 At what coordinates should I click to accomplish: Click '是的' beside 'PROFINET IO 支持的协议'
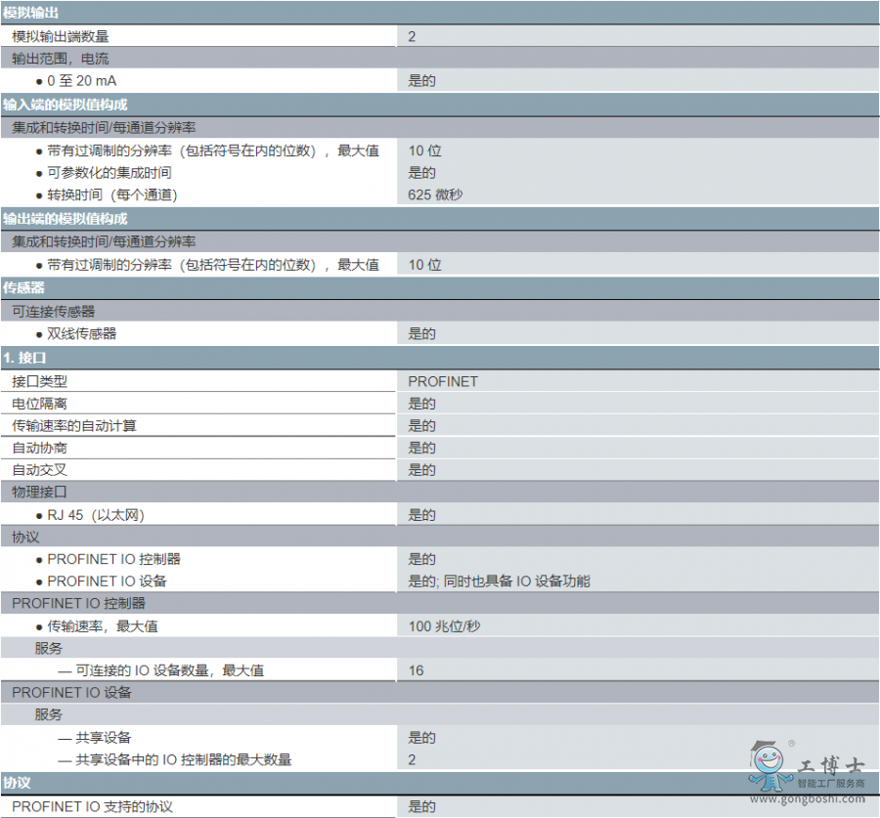coord(421,806)
